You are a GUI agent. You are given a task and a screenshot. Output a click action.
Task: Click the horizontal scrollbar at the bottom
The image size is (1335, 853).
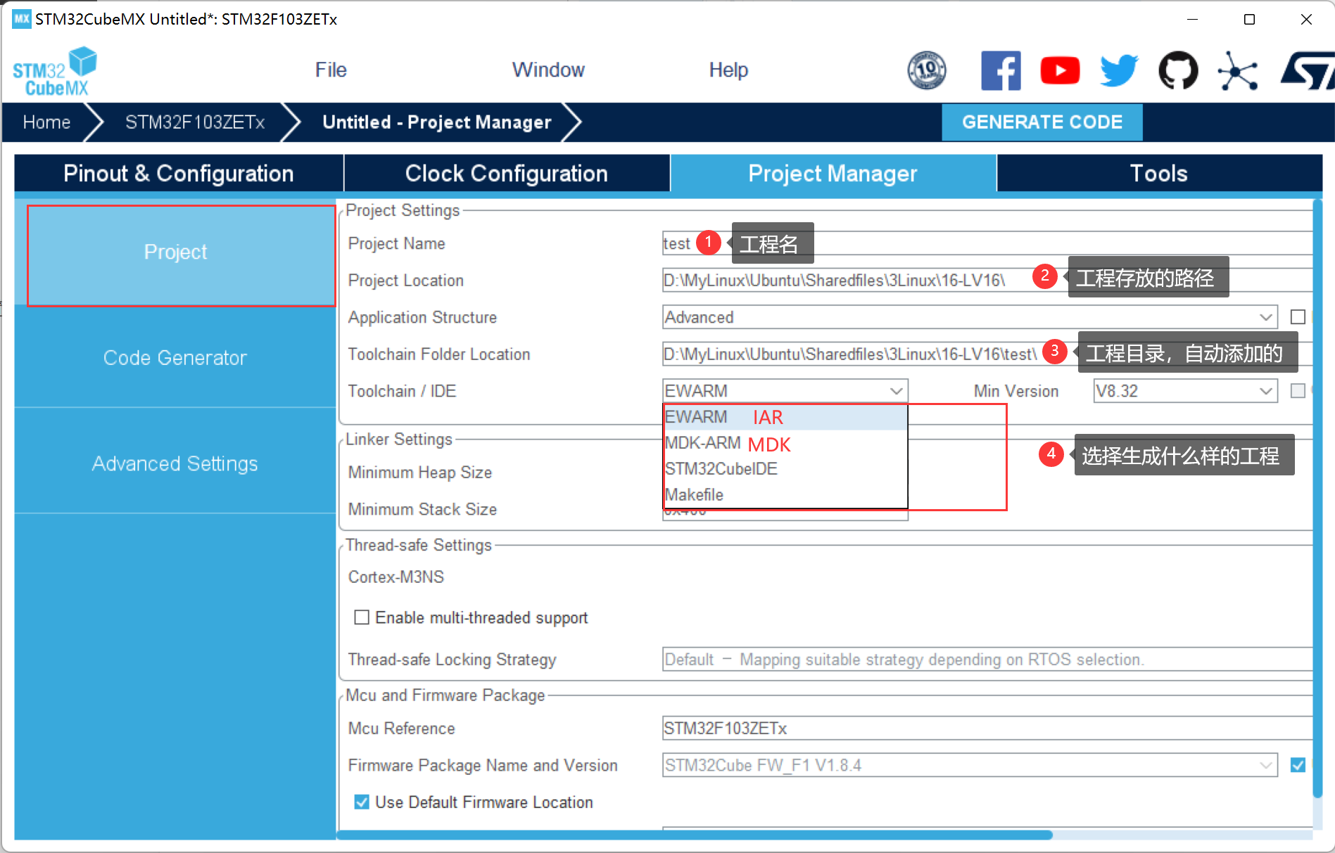pos(694,835)
